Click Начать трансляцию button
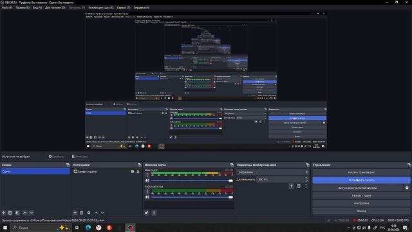412x232 pixels. (x=361, y=172)
